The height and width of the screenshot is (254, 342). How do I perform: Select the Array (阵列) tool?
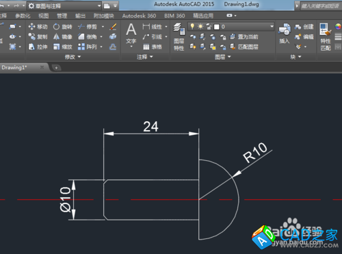click(x=88, y=47)
